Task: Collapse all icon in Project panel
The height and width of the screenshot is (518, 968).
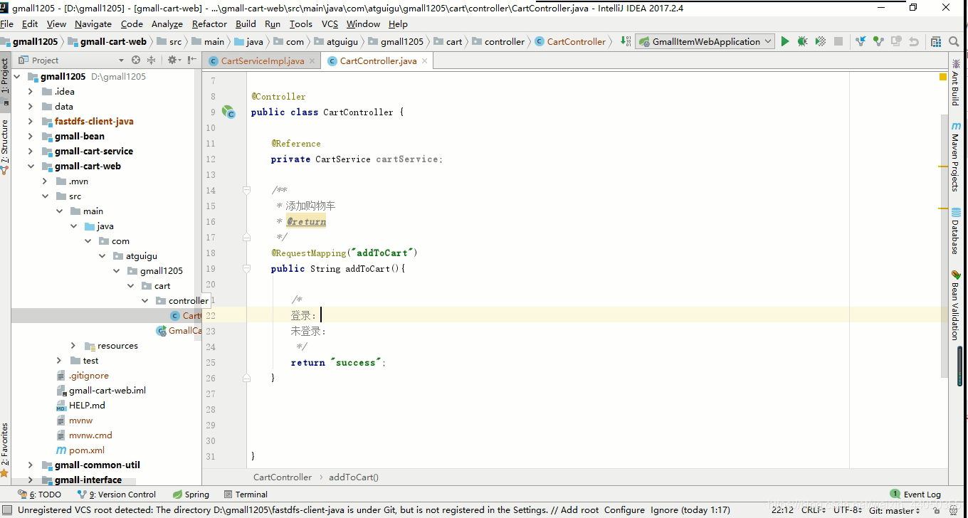Action: (x=152, y=60)
